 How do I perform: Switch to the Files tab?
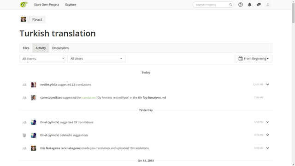pos(26,48)
